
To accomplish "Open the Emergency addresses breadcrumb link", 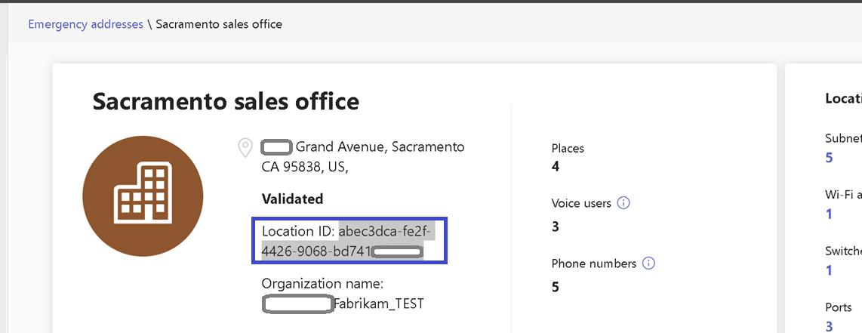I will pos(85,24).
